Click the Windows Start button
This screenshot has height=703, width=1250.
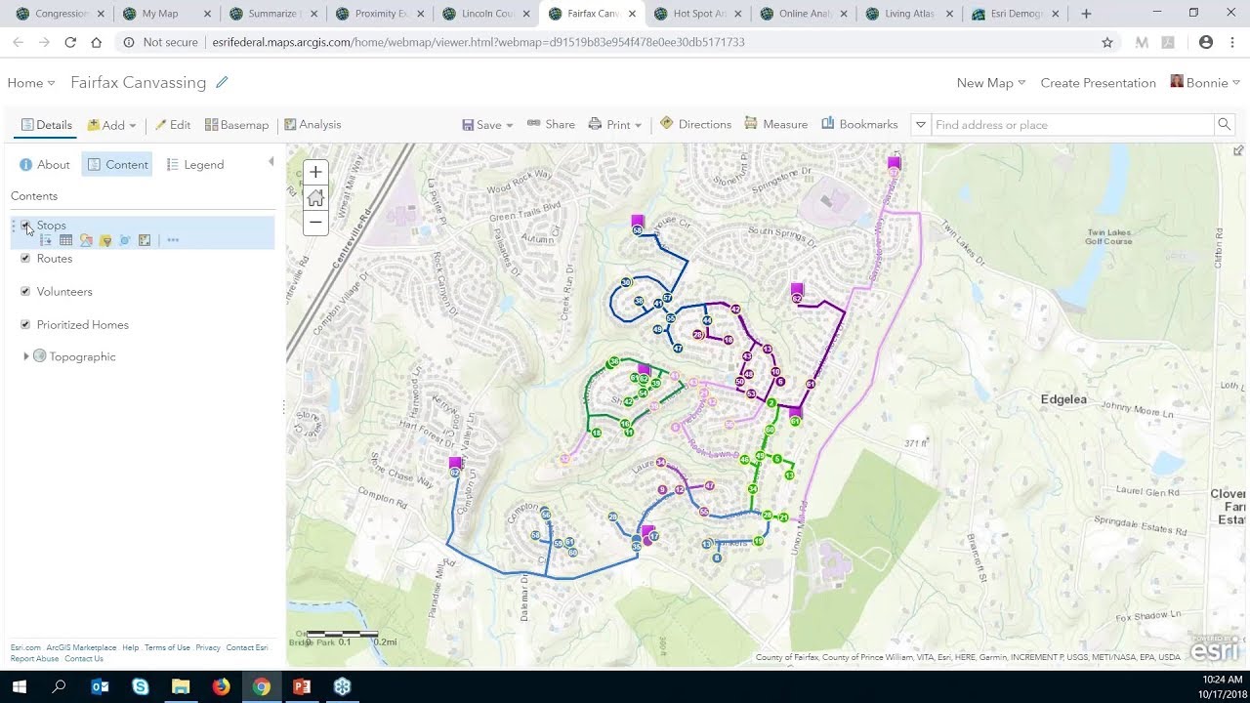[20, 686]
